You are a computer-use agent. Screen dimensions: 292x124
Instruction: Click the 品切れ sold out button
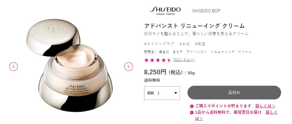tap(234, 93)
